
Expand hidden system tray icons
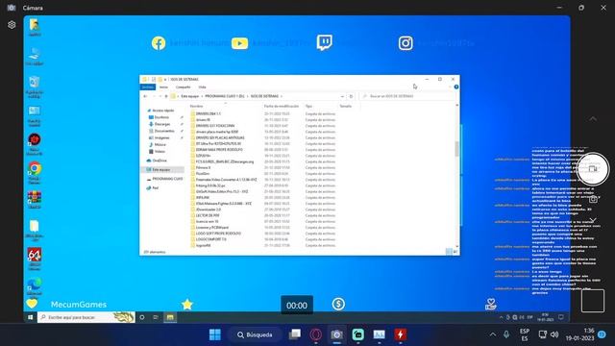pyautogui.click(x=493, y=334)
